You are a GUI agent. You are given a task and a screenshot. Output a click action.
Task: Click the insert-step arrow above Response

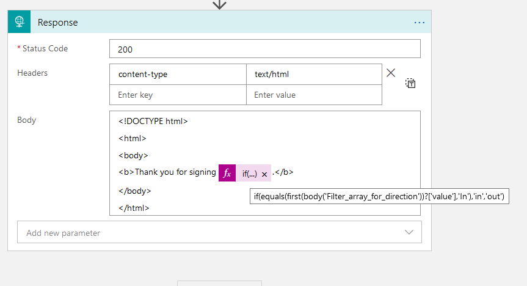pos(219,4)
